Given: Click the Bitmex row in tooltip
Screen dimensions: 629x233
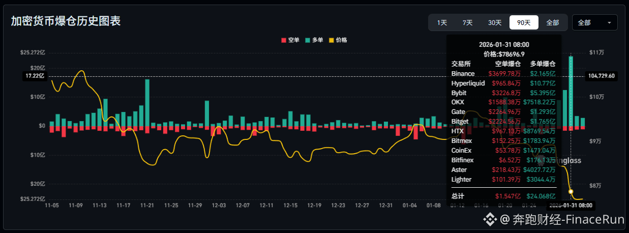Looking at the screenshot, I should [x=503, y=141].
